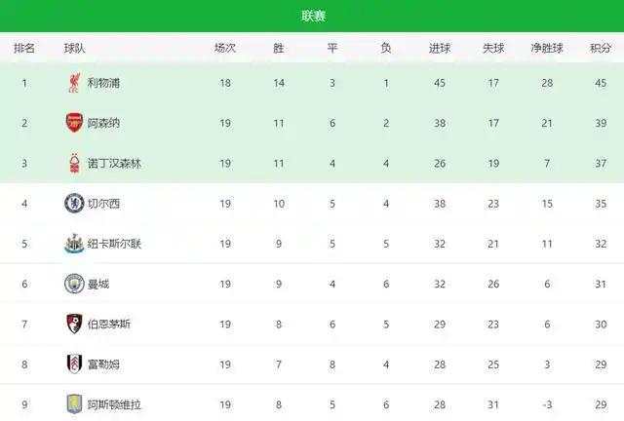Open the 纽卡斯尔联 team link

(115, 244)
